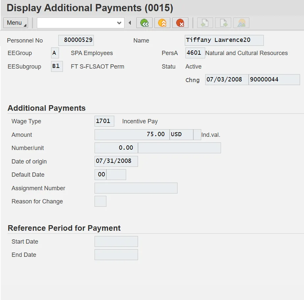Toggle the Ind.val. indicator box
This screenshot has width=304, height=300.
(x=197, y=135)
